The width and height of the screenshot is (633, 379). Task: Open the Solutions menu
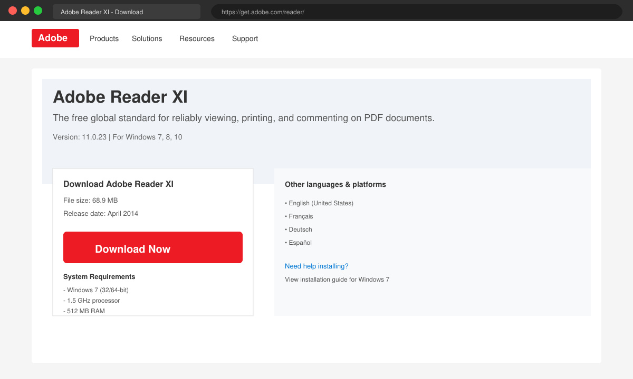(x=147, y=38)
